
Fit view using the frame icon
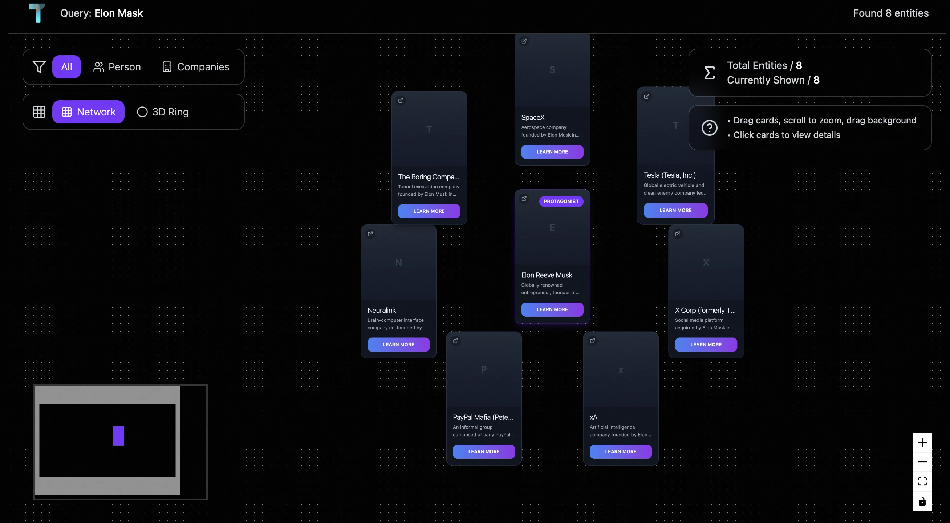point(922,481)
